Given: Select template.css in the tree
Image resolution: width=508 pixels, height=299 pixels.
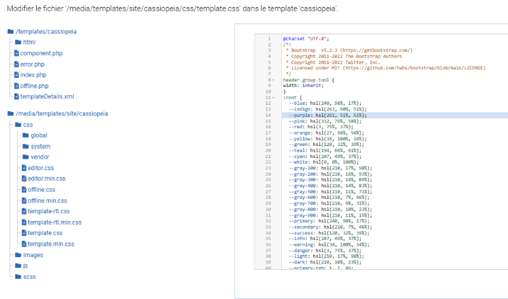Looking at the screenshot, I should tap(45, 233).
